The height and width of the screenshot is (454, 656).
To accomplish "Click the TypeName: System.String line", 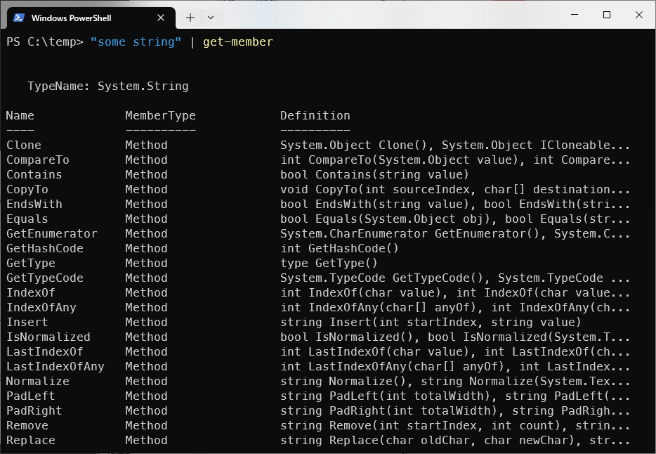I will tap(108, 86).
